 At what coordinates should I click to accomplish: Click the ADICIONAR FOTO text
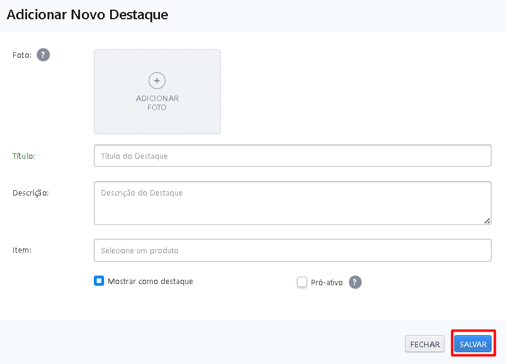157,103
